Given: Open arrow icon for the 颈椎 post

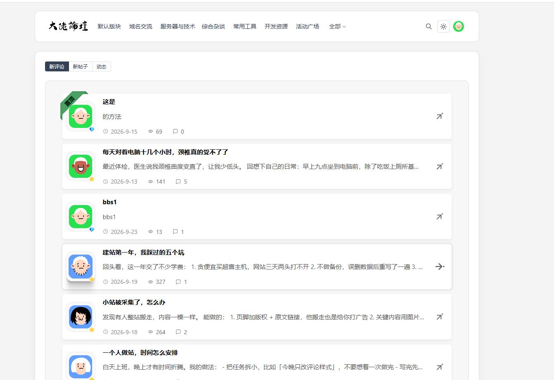Looking at the screenshot, I should click(x=440, y=167).
